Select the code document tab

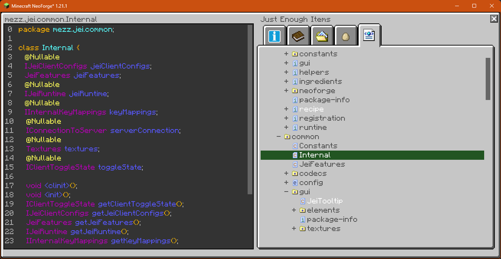pyautogui.click(x=369, y=35)
